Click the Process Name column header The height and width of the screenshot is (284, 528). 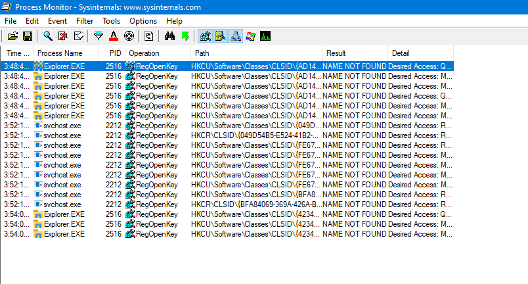pyautogui.click(x=60, y=53)
